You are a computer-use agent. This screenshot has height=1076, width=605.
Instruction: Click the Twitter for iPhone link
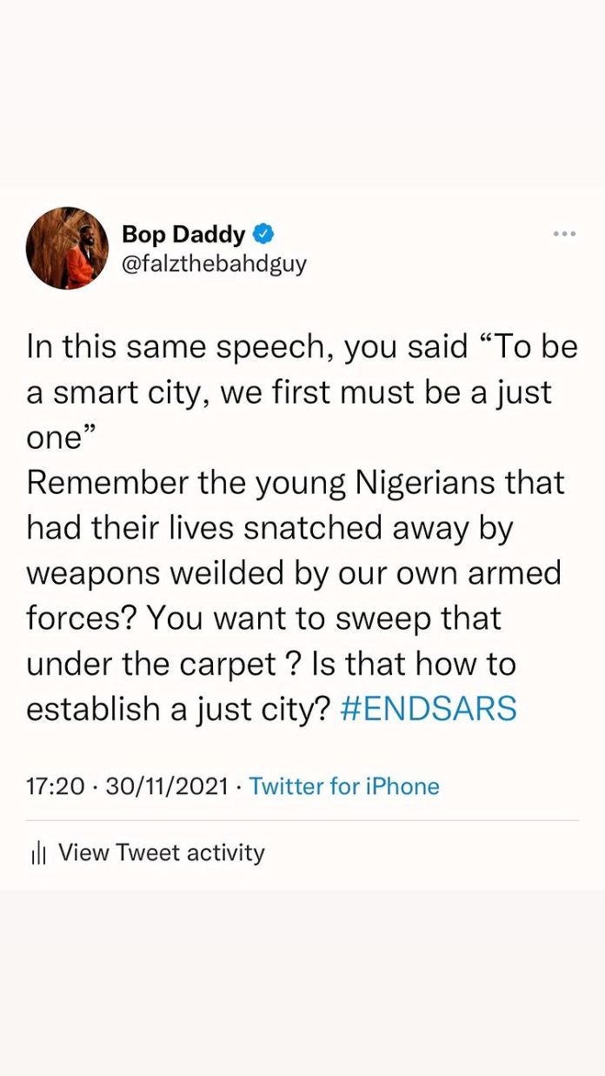click(344, 786)
